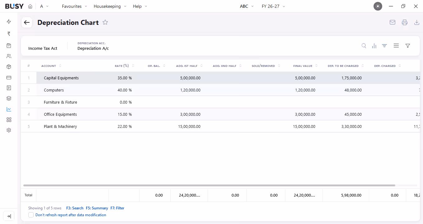Click the 3,30,000.00 depreciation value

pos(351,127)
